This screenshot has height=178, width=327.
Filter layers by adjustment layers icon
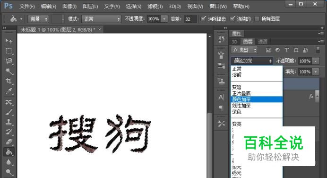coord(277,50)
